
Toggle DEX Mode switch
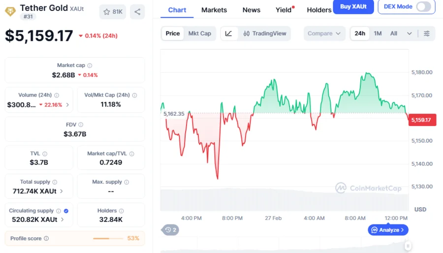click(x=423, y=6)
